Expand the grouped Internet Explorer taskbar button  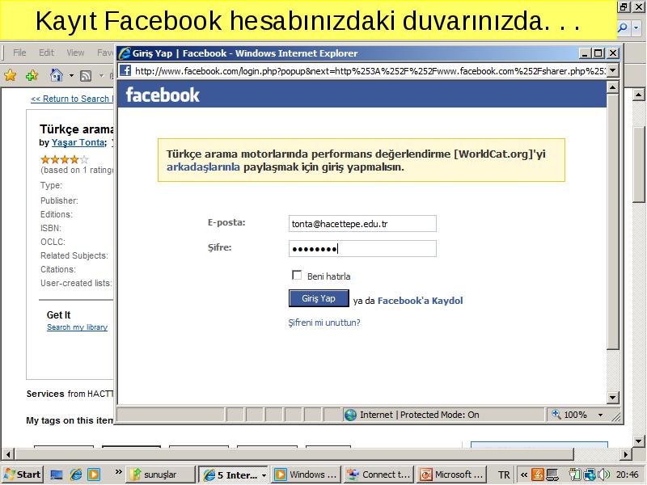[x=234, y=474]
